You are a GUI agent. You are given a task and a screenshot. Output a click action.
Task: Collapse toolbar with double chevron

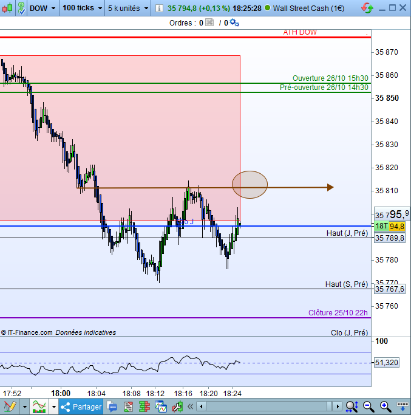click(x=190, y=406)
